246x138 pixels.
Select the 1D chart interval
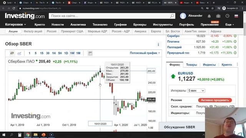tap(66, 53)
